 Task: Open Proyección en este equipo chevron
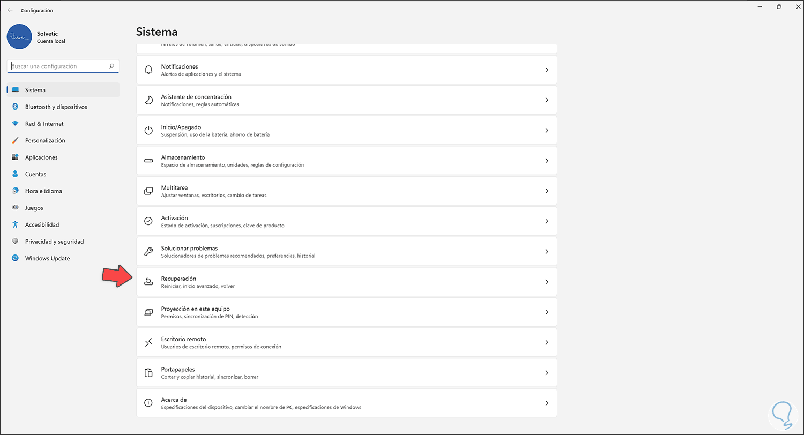(546, 312)
